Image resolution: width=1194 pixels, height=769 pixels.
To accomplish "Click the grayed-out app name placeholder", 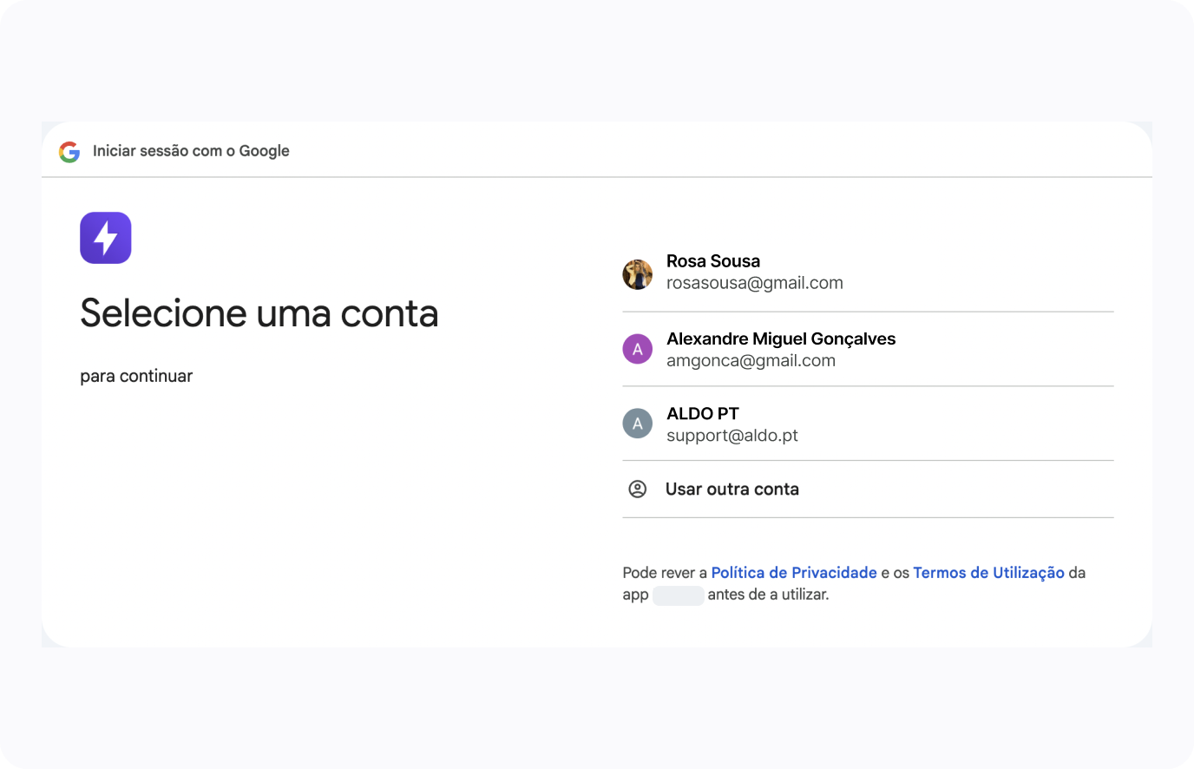I will tap(678, 595).
